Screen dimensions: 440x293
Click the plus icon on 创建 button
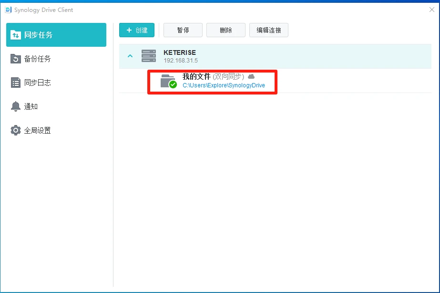(129, 30)
